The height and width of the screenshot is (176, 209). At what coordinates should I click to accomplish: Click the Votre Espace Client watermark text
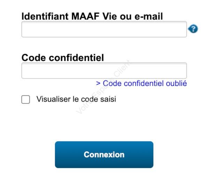(x=103, y=87)
